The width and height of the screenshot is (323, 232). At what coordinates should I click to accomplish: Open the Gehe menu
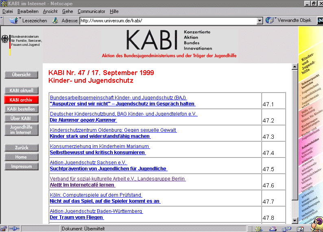(68, 11)
